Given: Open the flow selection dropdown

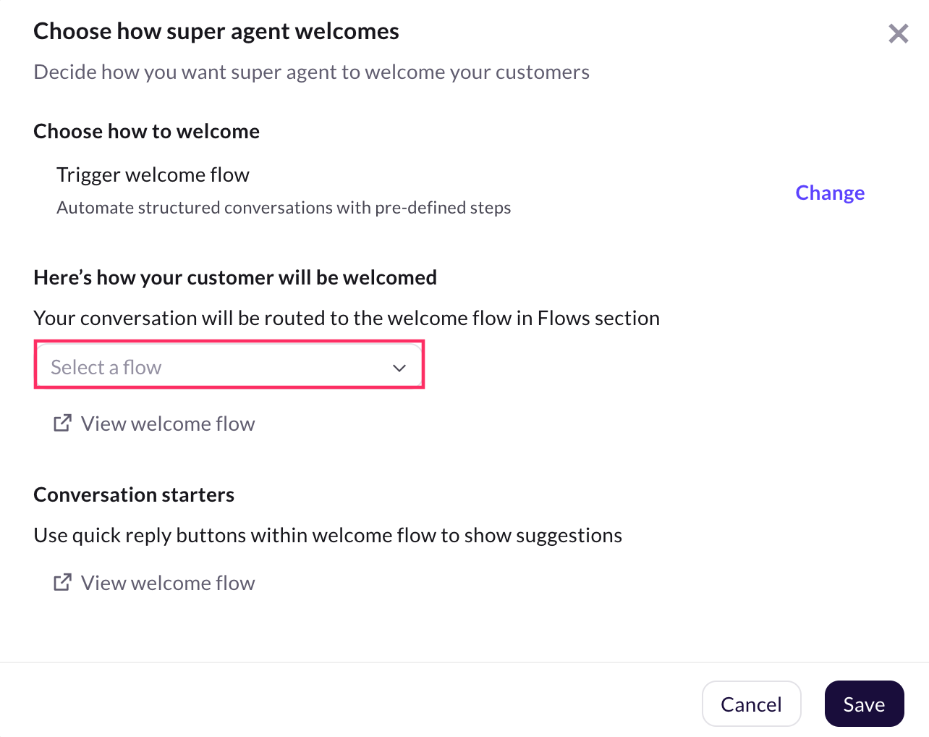Looking at the screenshot, I should tap(229, 367).
